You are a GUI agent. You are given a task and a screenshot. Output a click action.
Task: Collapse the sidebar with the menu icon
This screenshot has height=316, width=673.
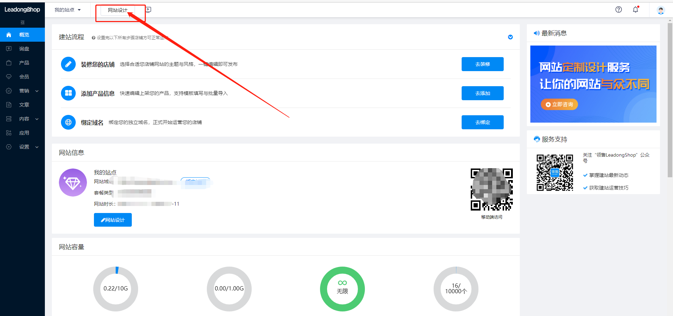[x=22, y=22]
